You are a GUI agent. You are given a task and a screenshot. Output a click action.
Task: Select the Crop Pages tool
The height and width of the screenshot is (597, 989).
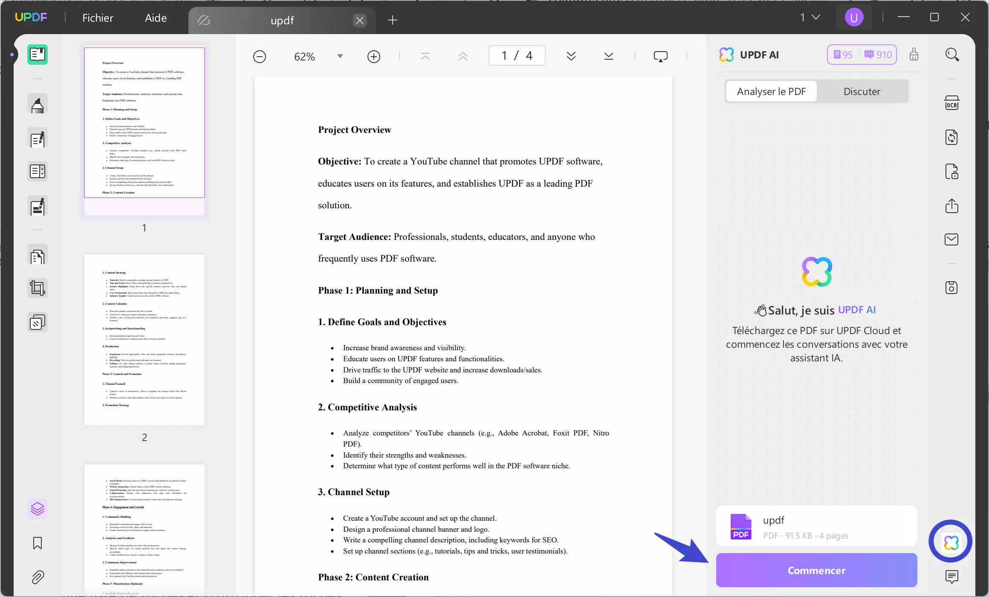[38, 288]
